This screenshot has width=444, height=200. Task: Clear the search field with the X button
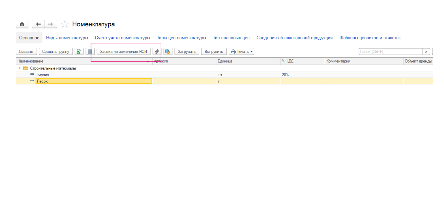tap(426, 52)
